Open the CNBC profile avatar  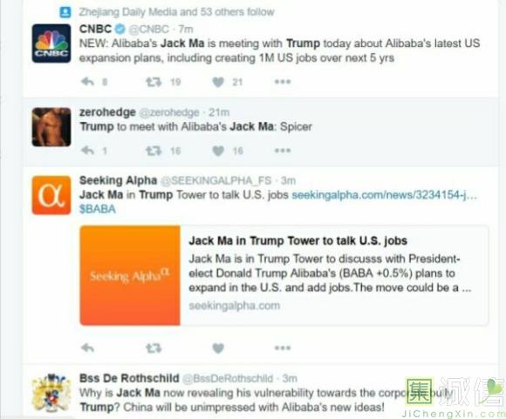click(51, 44)
